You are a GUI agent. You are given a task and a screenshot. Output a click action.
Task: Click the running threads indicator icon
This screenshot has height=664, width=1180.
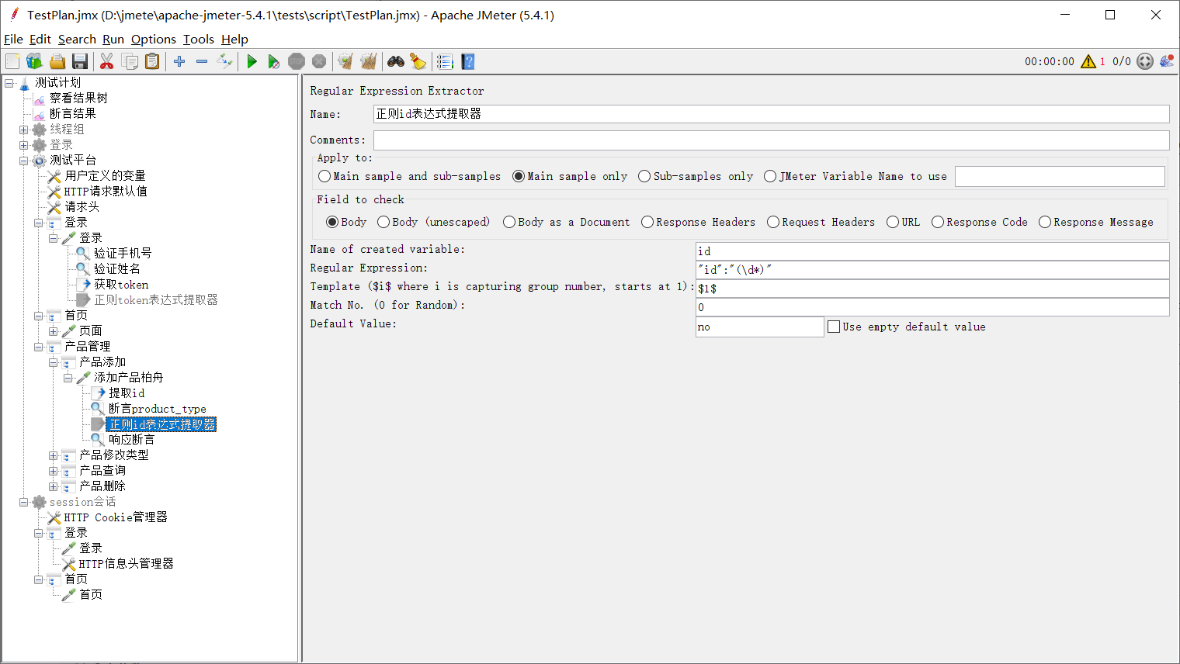click(1145, 61)
